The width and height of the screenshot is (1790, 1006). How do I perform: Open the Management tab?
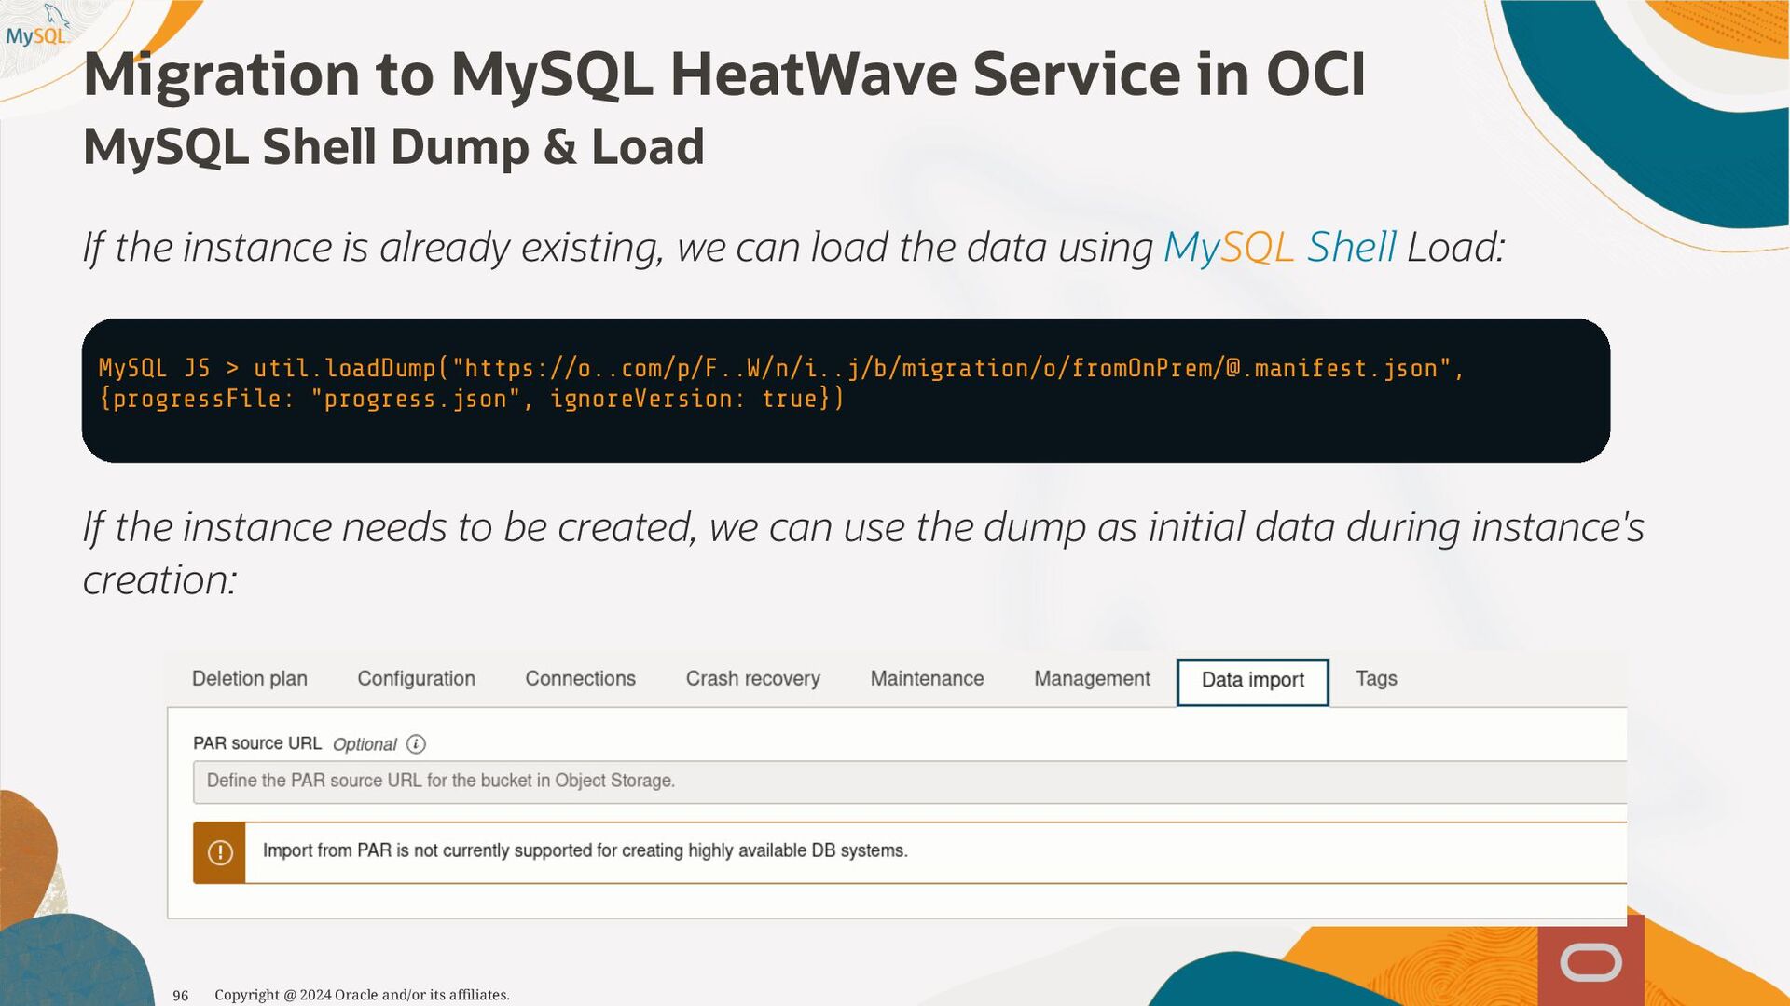tap(1092, 679)
